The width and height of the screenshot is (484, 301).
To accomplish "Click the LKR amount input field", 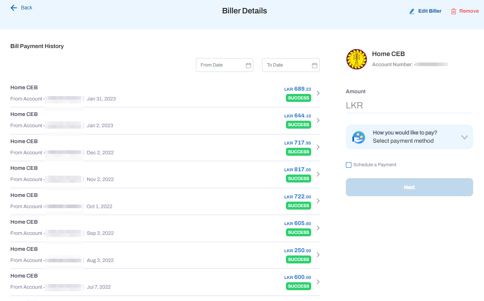I will (x=410, y=106).
